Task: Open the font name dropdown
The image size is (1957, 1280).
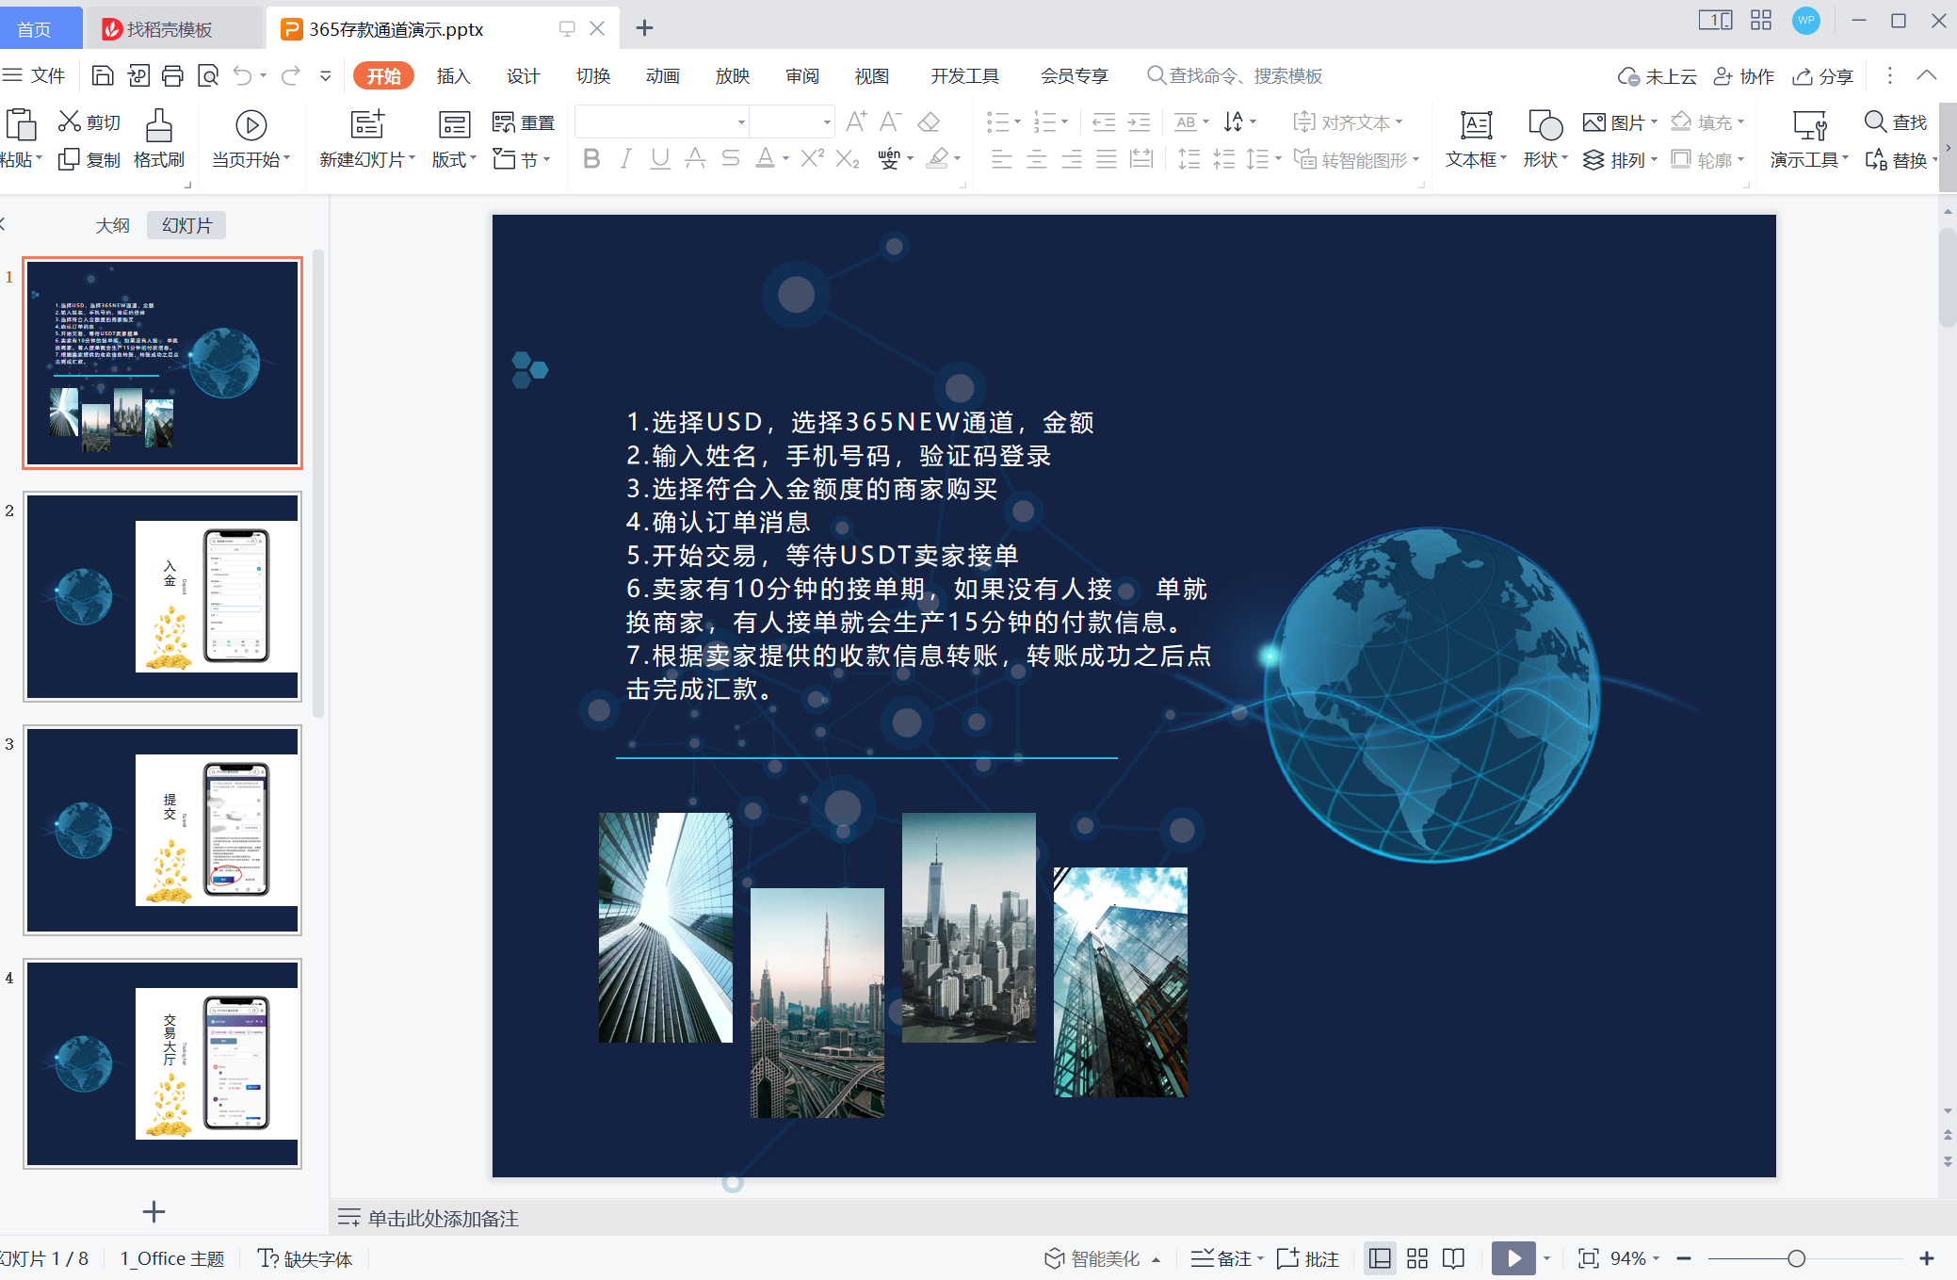Action: [741, 122]
